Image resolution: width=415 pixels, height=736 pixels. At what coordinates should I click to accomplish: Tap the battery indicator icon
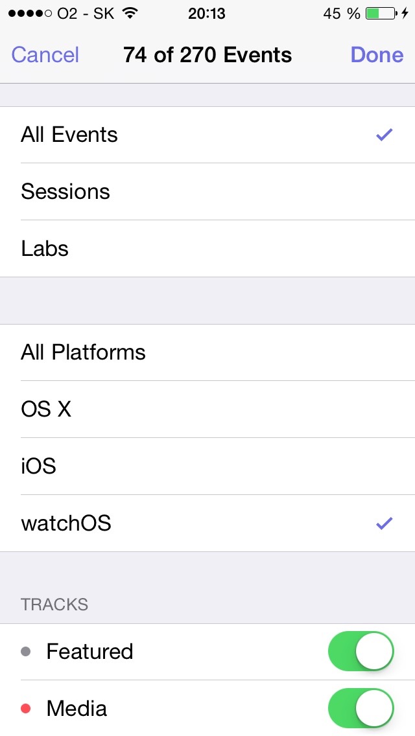click(x=381, y=14)
